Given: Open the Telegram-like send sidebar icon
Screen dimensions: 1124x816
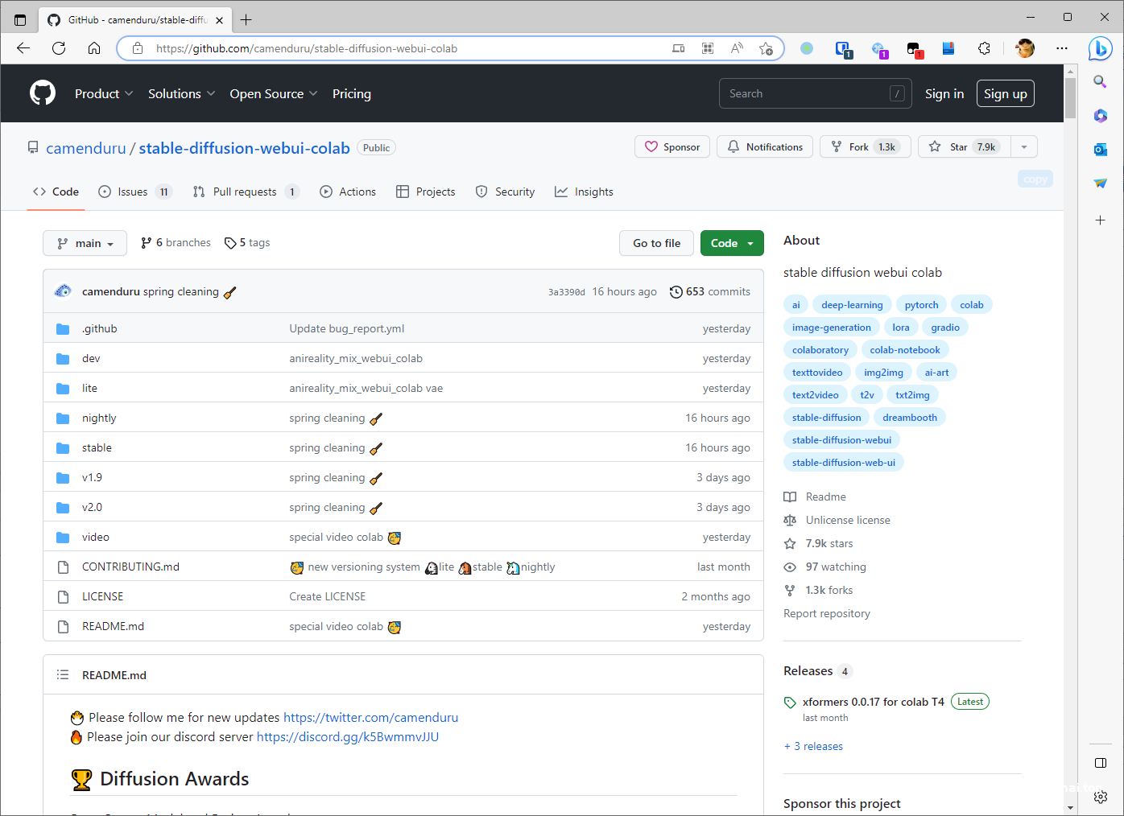Looking at the screenshot, I should pos(1100,183).
